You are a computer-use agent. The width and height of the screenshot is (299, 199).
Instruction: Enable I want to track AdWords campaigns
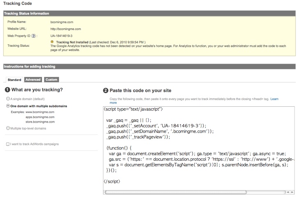[8, 144]
